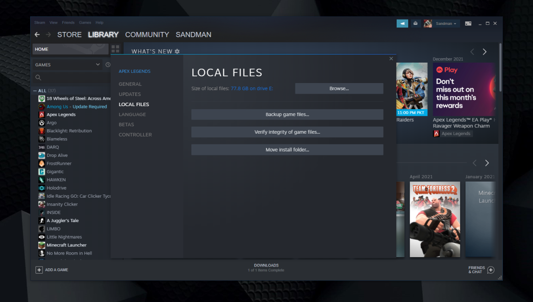Viewport: 533px width, 302px height.
Task: Open the Friends menu
Action: coord(68,23)
